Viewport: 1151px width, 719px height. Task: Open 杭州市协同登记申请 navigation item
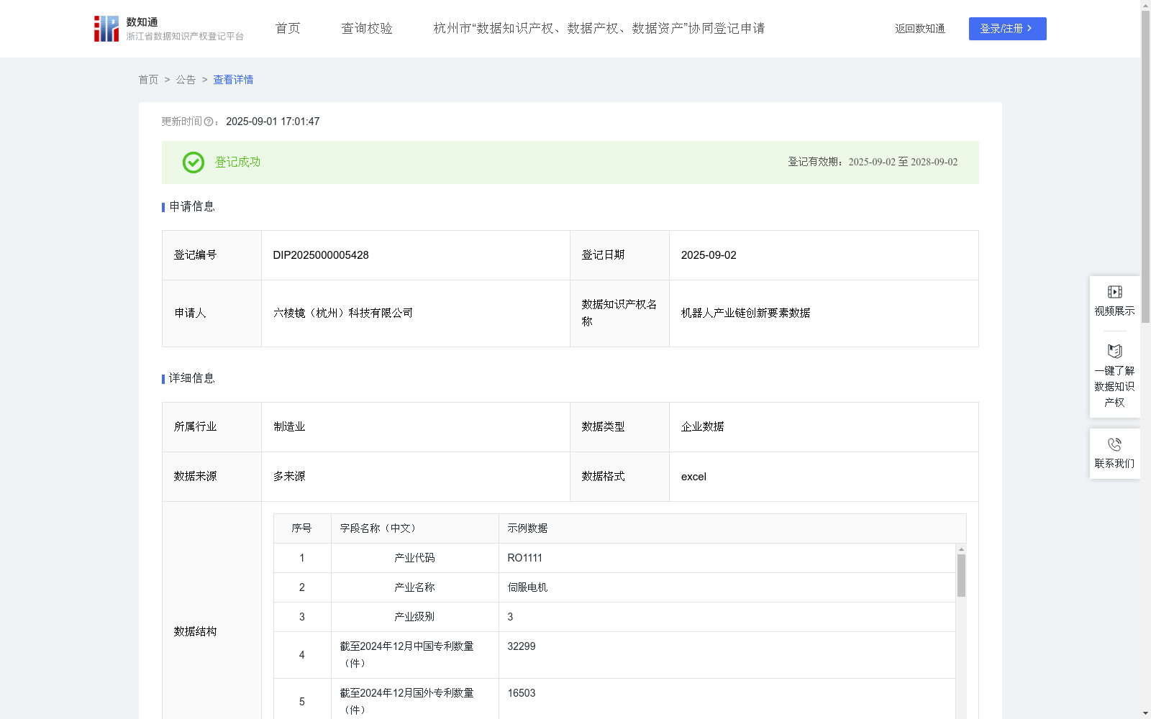[x=599, y=28]
